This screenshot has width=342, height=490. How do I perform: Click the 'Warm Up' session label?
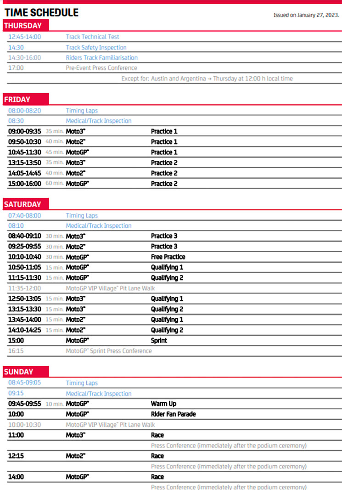pyautogui.click(x=163, y=404)
